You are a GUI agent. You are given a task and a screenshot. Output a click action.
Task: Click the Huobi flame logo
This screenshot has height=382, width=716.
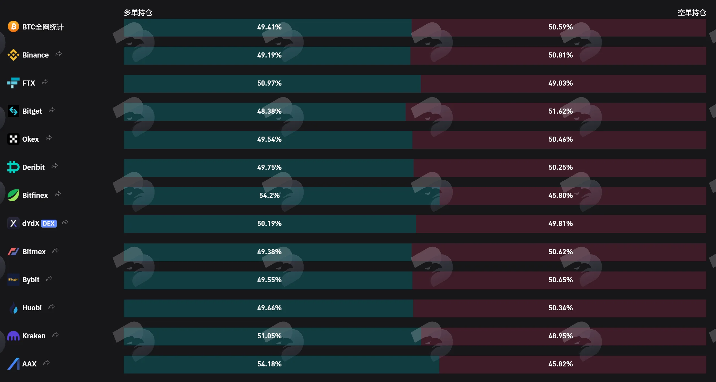(13, 308)
